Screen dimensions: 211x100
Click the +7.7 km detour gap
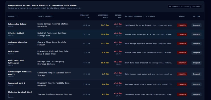(118, 24)
